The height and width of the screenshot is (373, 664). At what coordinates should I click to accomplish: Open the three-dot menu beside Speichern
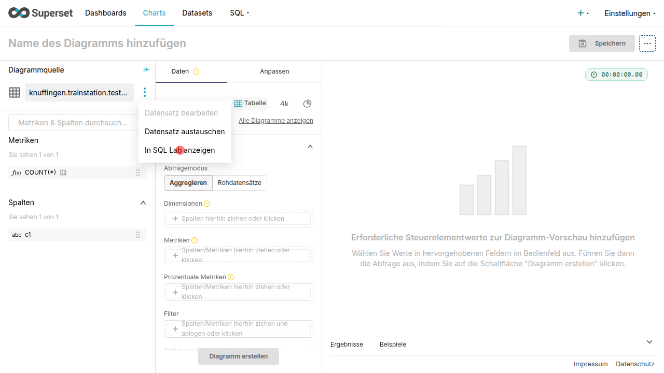click(x=647, y=44)
